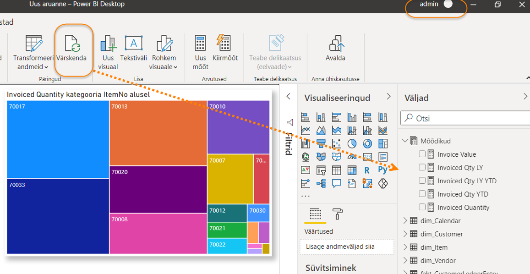
Task: Check the Invoice Value measure
Action: pos(422,154)
